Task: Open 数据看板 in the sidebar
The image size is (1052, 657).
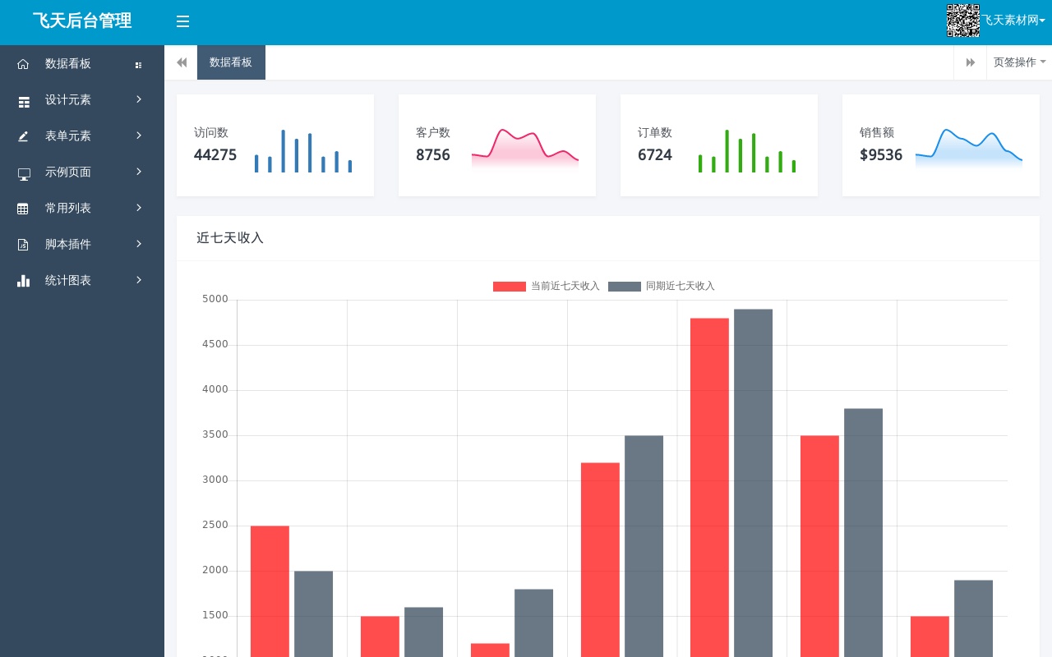Action: click(82, 63)
